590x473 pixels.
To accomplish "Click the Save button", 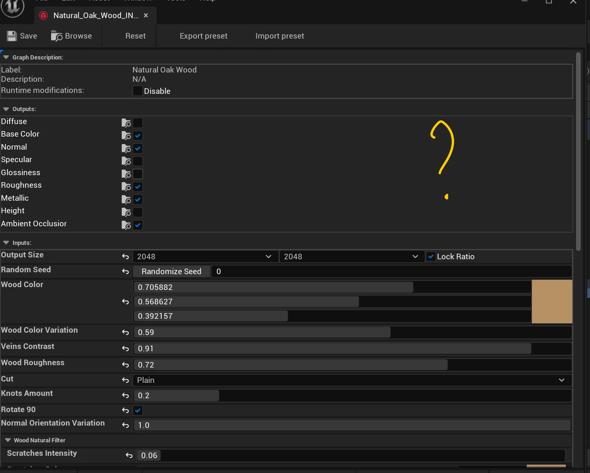I will pyautogui.click(x=22, y=36).
